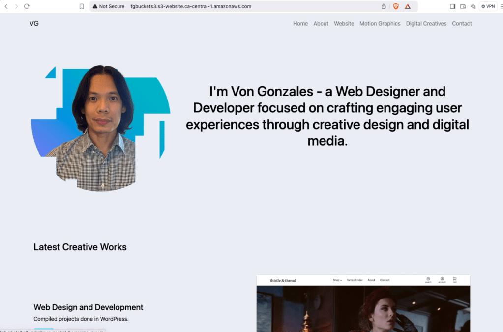Click the Share icon in the address bar
Viewport: 503px width, 332px height.
click(x=384, y=6)
